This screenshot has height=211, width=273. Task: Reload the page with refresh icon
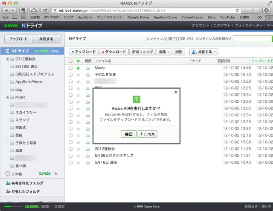click(237, 11)
